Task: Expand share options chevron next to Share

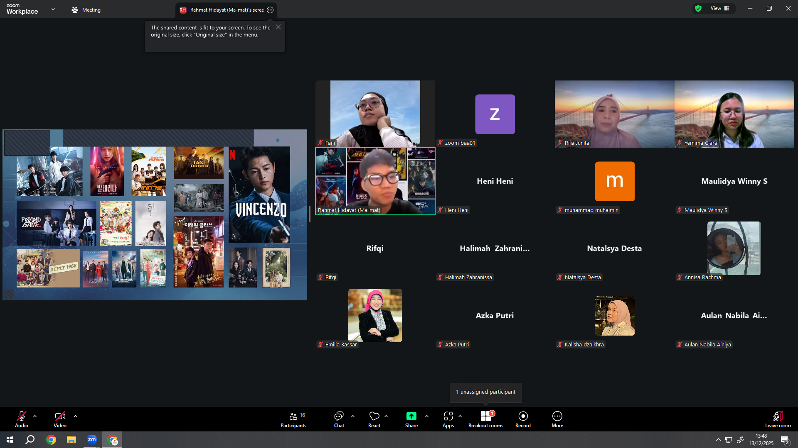Action: click(427, 416)
